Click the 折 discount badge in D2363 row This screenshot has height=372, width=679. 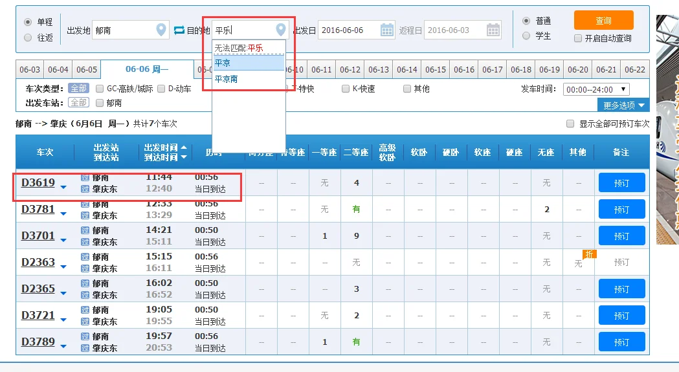(589, 254)
